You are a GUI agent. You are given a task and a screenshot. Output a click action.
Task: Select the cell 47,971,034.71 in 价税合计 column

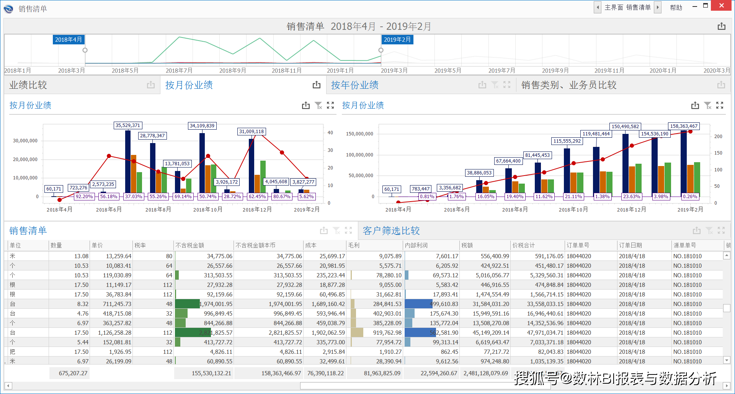point(537,332)
